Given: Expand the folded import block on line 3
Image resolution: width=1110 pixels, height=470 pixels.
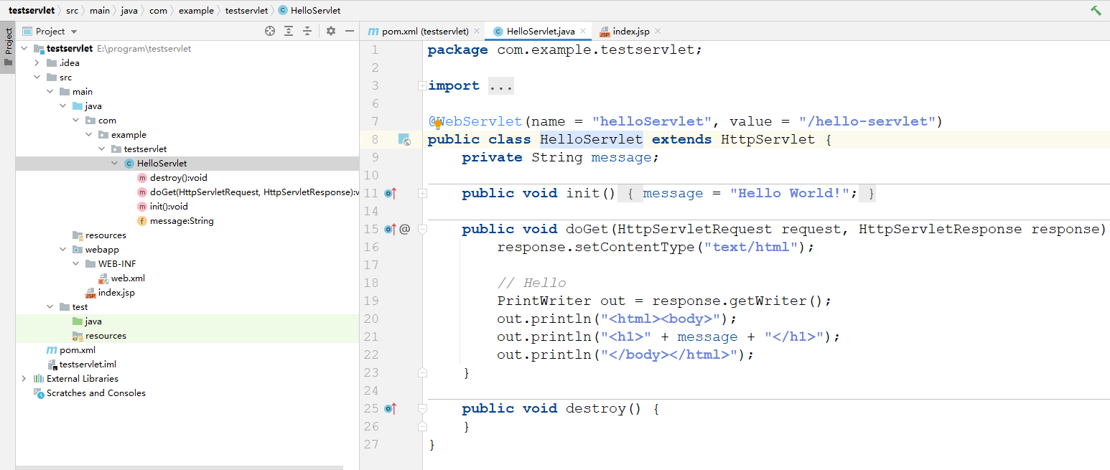Looking at the screenshot, I should tap(422, 85).
